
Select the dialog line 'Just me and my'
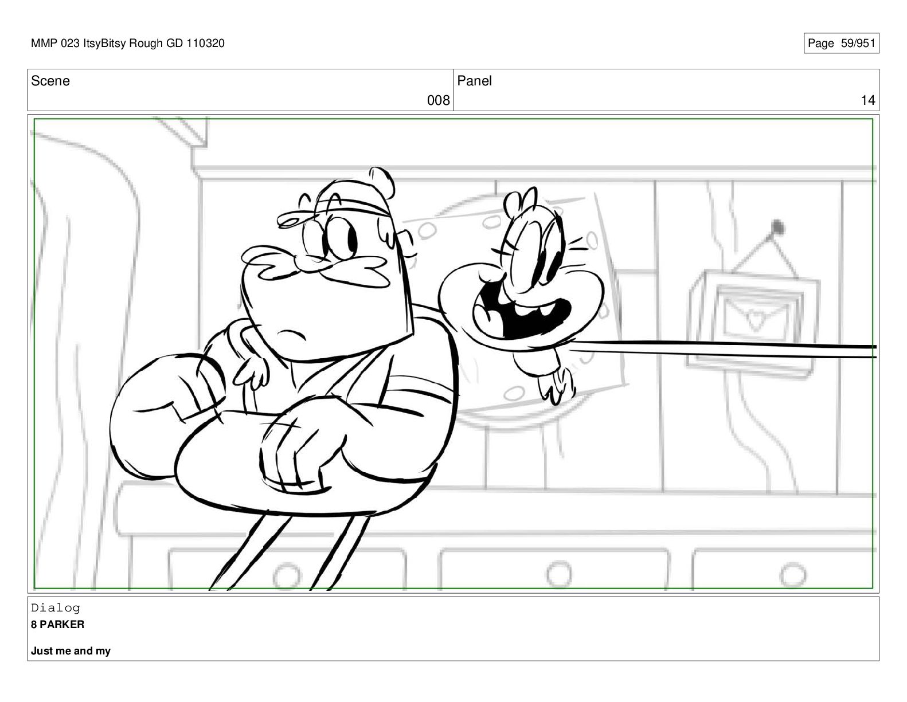[x=71, y=651]
